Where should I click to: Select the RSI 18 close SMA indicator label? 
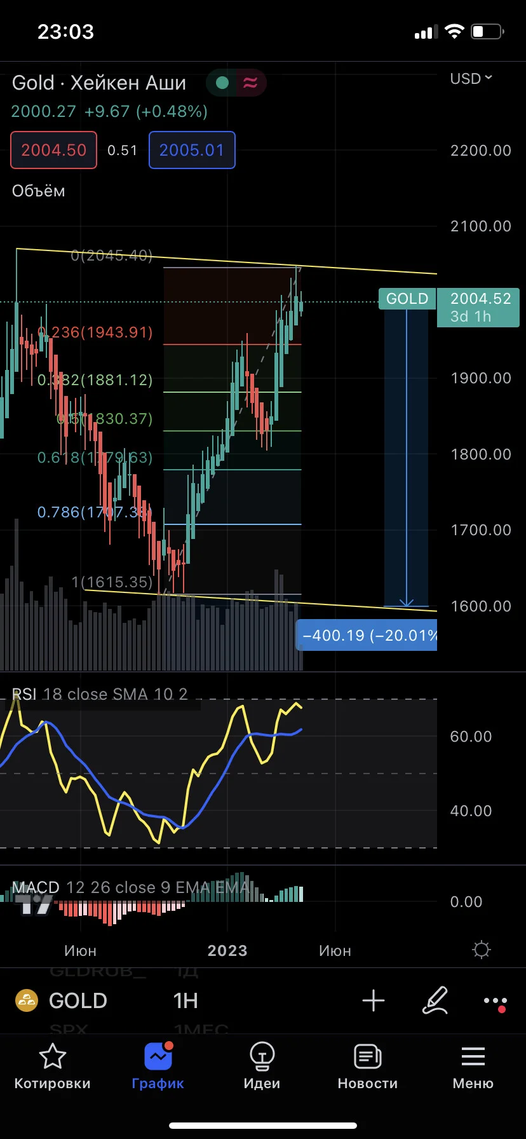[x=100, y=694]
